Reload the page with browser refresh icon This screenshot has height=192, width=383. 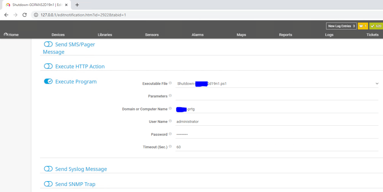point(25,15)
